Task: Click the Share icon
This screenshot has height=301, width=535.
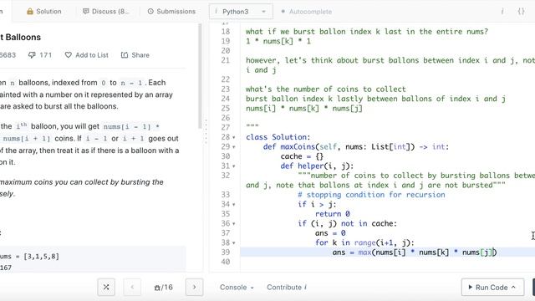Action: click(x=125, y=55)
